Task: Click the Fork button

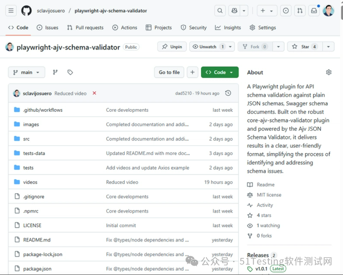Action: (255, 47)
